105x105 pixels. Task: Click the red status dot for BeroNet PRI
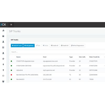[11, 75]
